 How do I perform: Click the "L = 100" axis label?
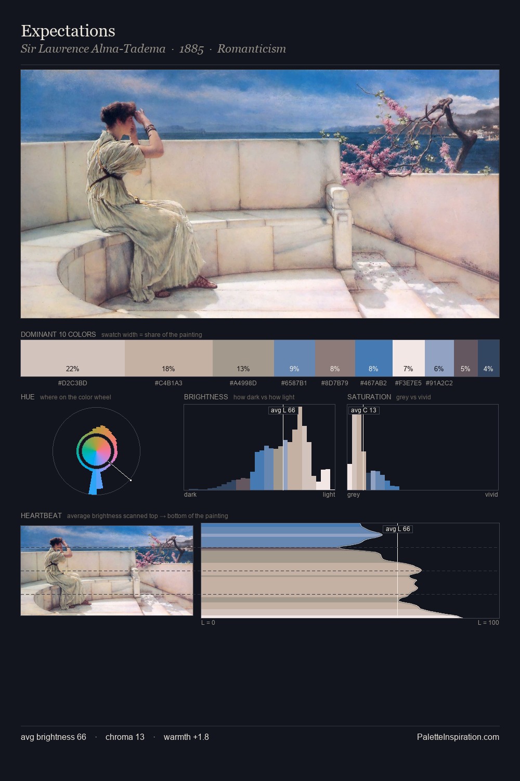488,623
